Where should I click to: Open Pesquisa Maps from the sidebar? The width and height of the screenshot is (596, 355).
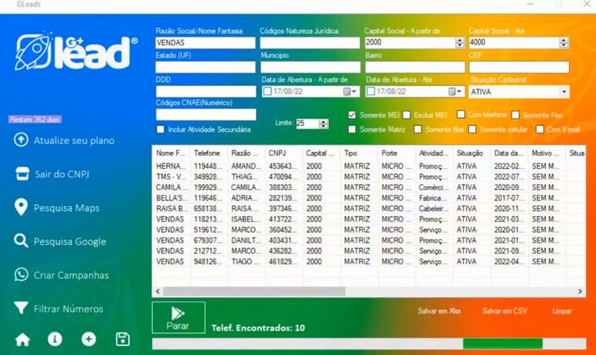pos(66,208)
